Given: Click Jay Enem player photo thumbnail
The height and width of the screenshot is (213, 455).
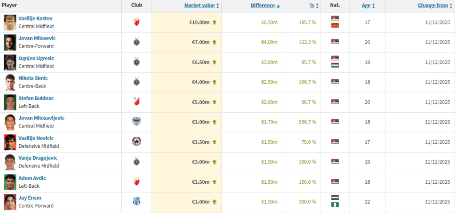Looking at the screenshot, I should click(10, 201).
